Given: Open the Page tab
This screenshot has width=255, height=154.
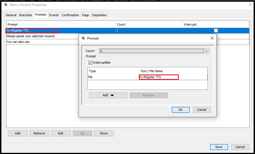Looking at the screenshot, I should pyautogui.click(x=85, y=15).
